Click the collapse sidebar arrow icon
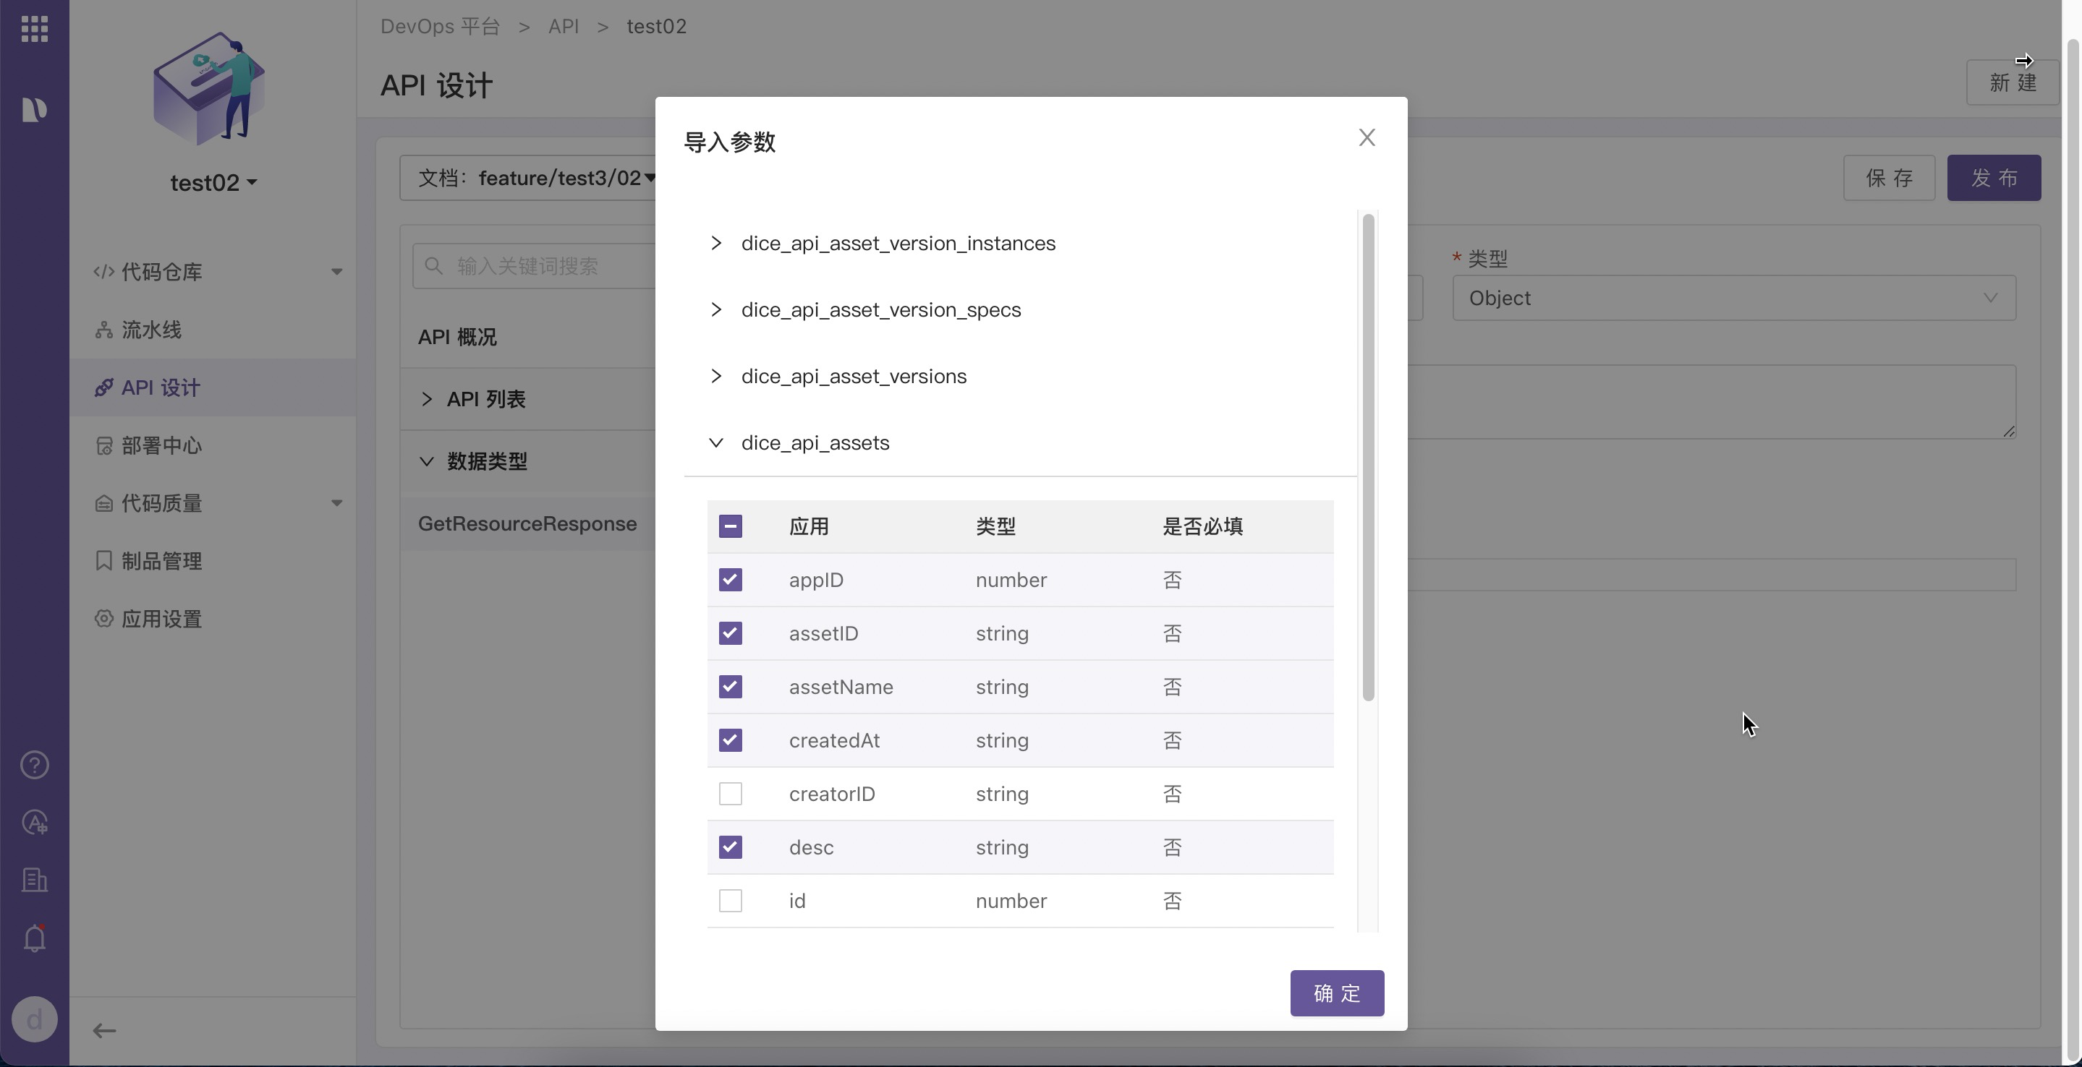The width and height of the screenshot is (2082, 1067). (x=104, y=1031)
